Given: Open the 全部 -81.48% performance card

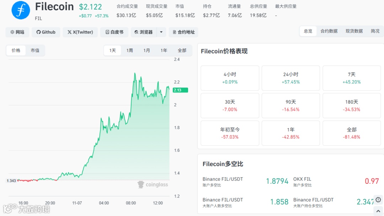Looking at the screenshot, I should pyautogui.click(x=352, y=133).
